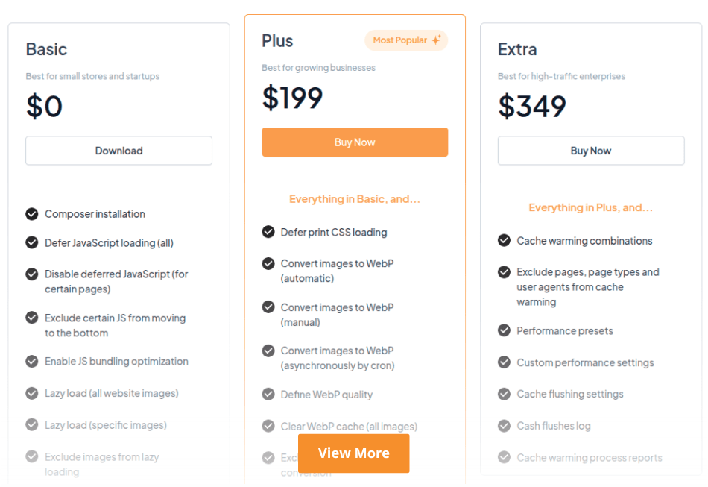This screenshot has width=708, height=487.
Task: Click checkmark icon beside Composer installation
Action: click(32, 214)
